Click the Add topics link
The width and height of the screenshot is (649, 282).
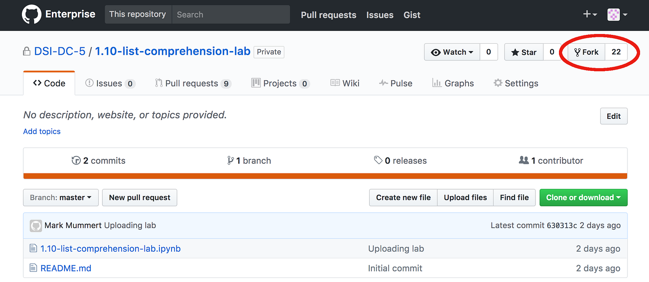42,131
